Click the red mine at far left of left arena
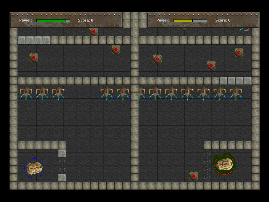Image resolution: width=269 pixels, height=202 pixels. [34, 57]
